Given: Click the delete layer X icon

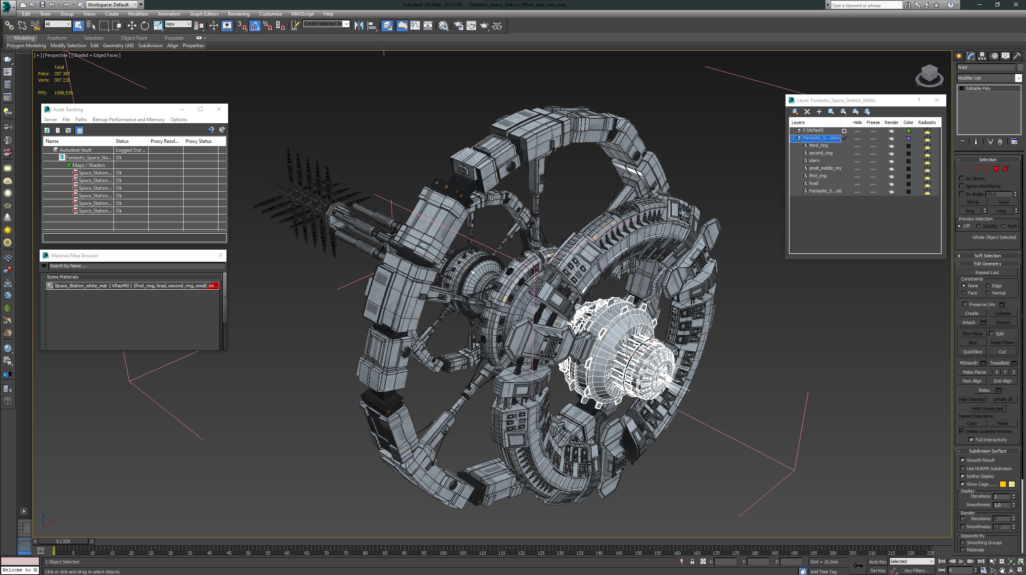Looking at the screenshot, I should pos(807,112).
